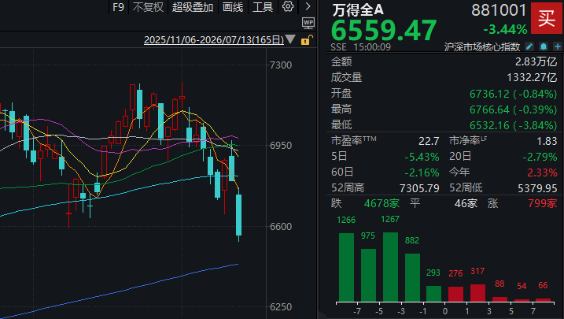Click the edit pencil icon next to 沪深市场核心指数
Viewport: 564px width, 319px height.
pos(529,46)
